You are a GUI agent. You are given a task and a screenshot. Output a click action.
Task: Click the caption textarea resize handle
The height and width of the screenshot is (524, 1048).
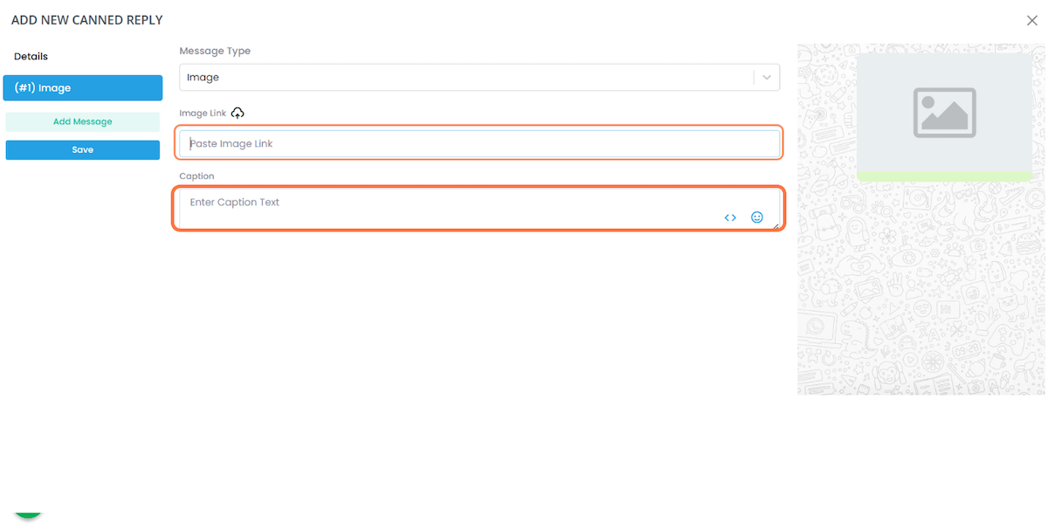click(x=776, y=225)
